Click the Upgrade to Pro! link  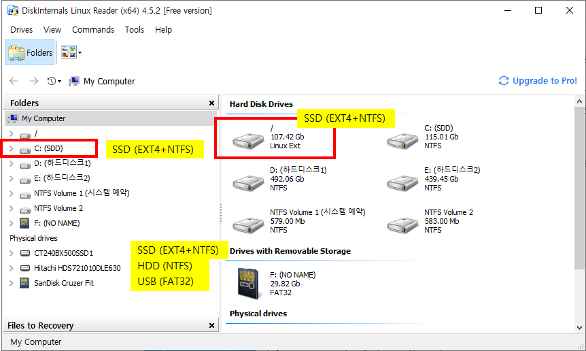pos(538,81)
